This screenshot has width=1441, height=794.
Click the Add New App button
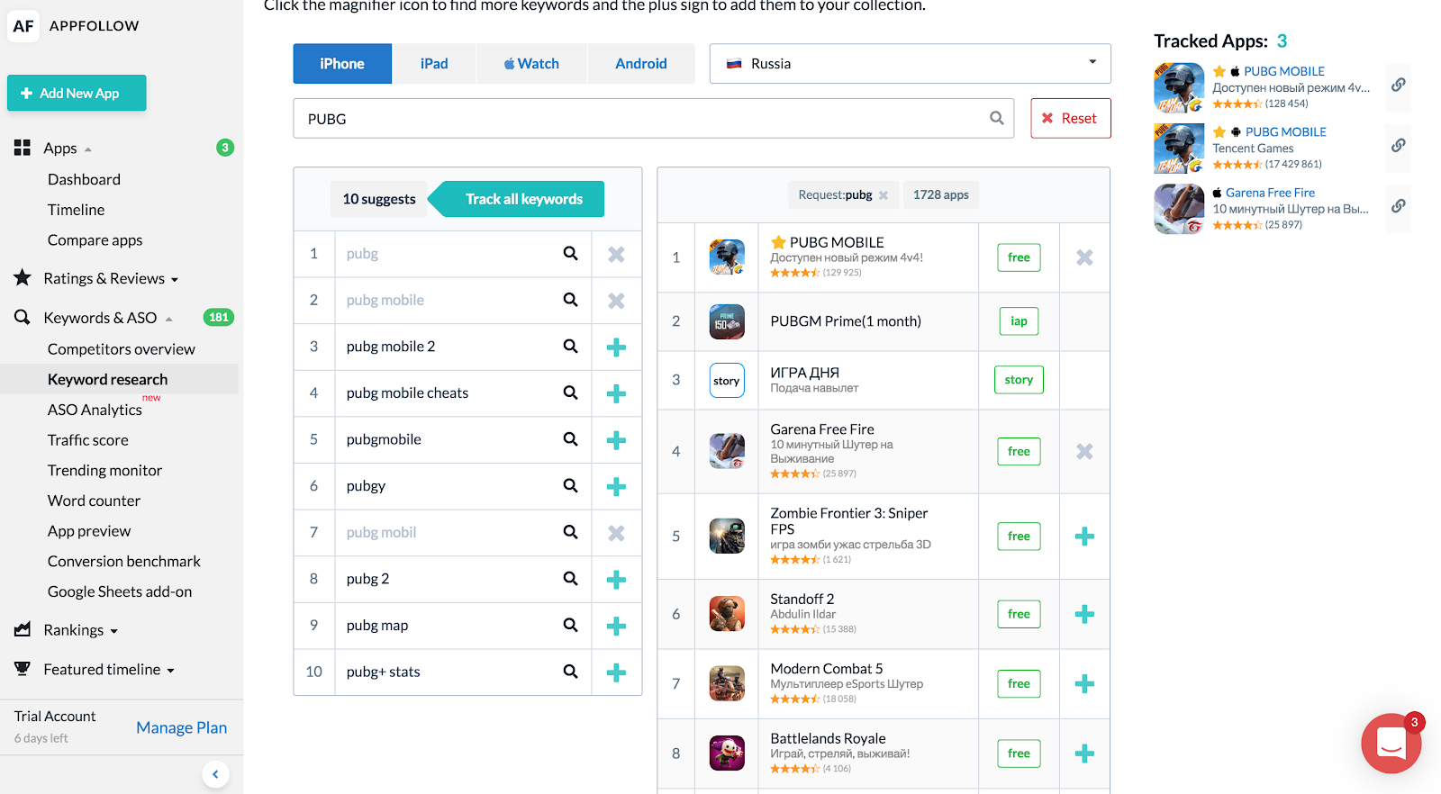(77, 93)
